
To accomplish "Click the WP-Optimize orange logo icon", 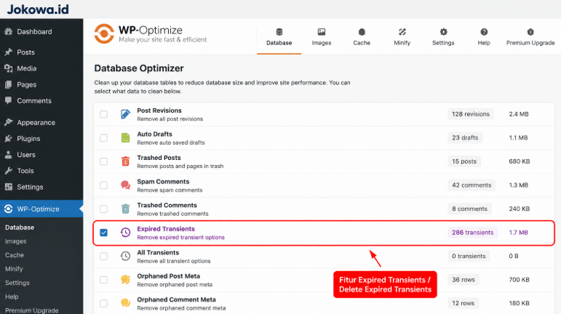I will click(104, 34).
